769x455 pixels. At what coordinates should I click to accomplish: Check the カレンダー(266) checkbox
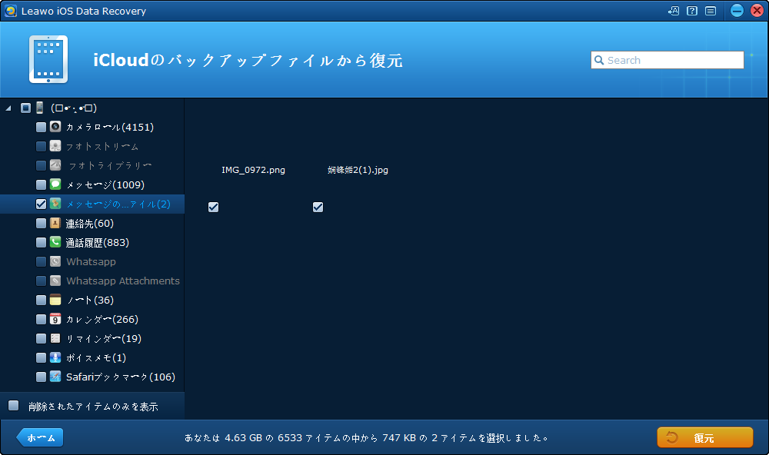point(42,319)
